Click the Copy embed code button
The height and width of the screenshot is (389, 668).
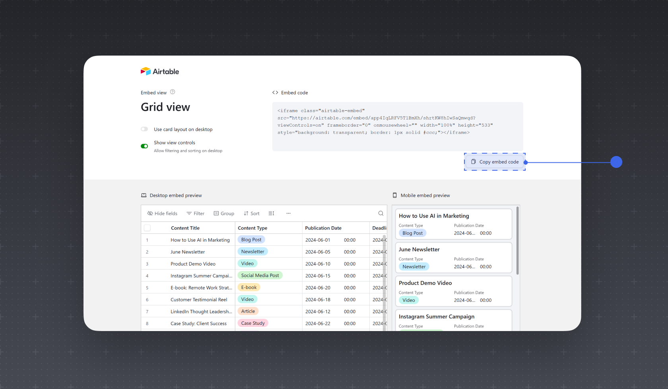click(495, 162)
